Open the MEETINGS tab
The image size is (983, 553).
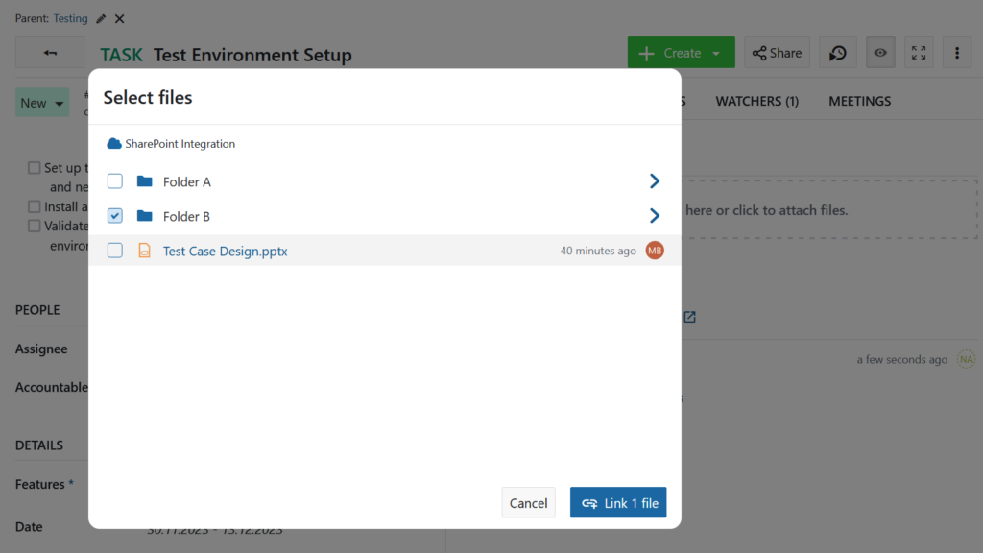[x=859, y=101]
